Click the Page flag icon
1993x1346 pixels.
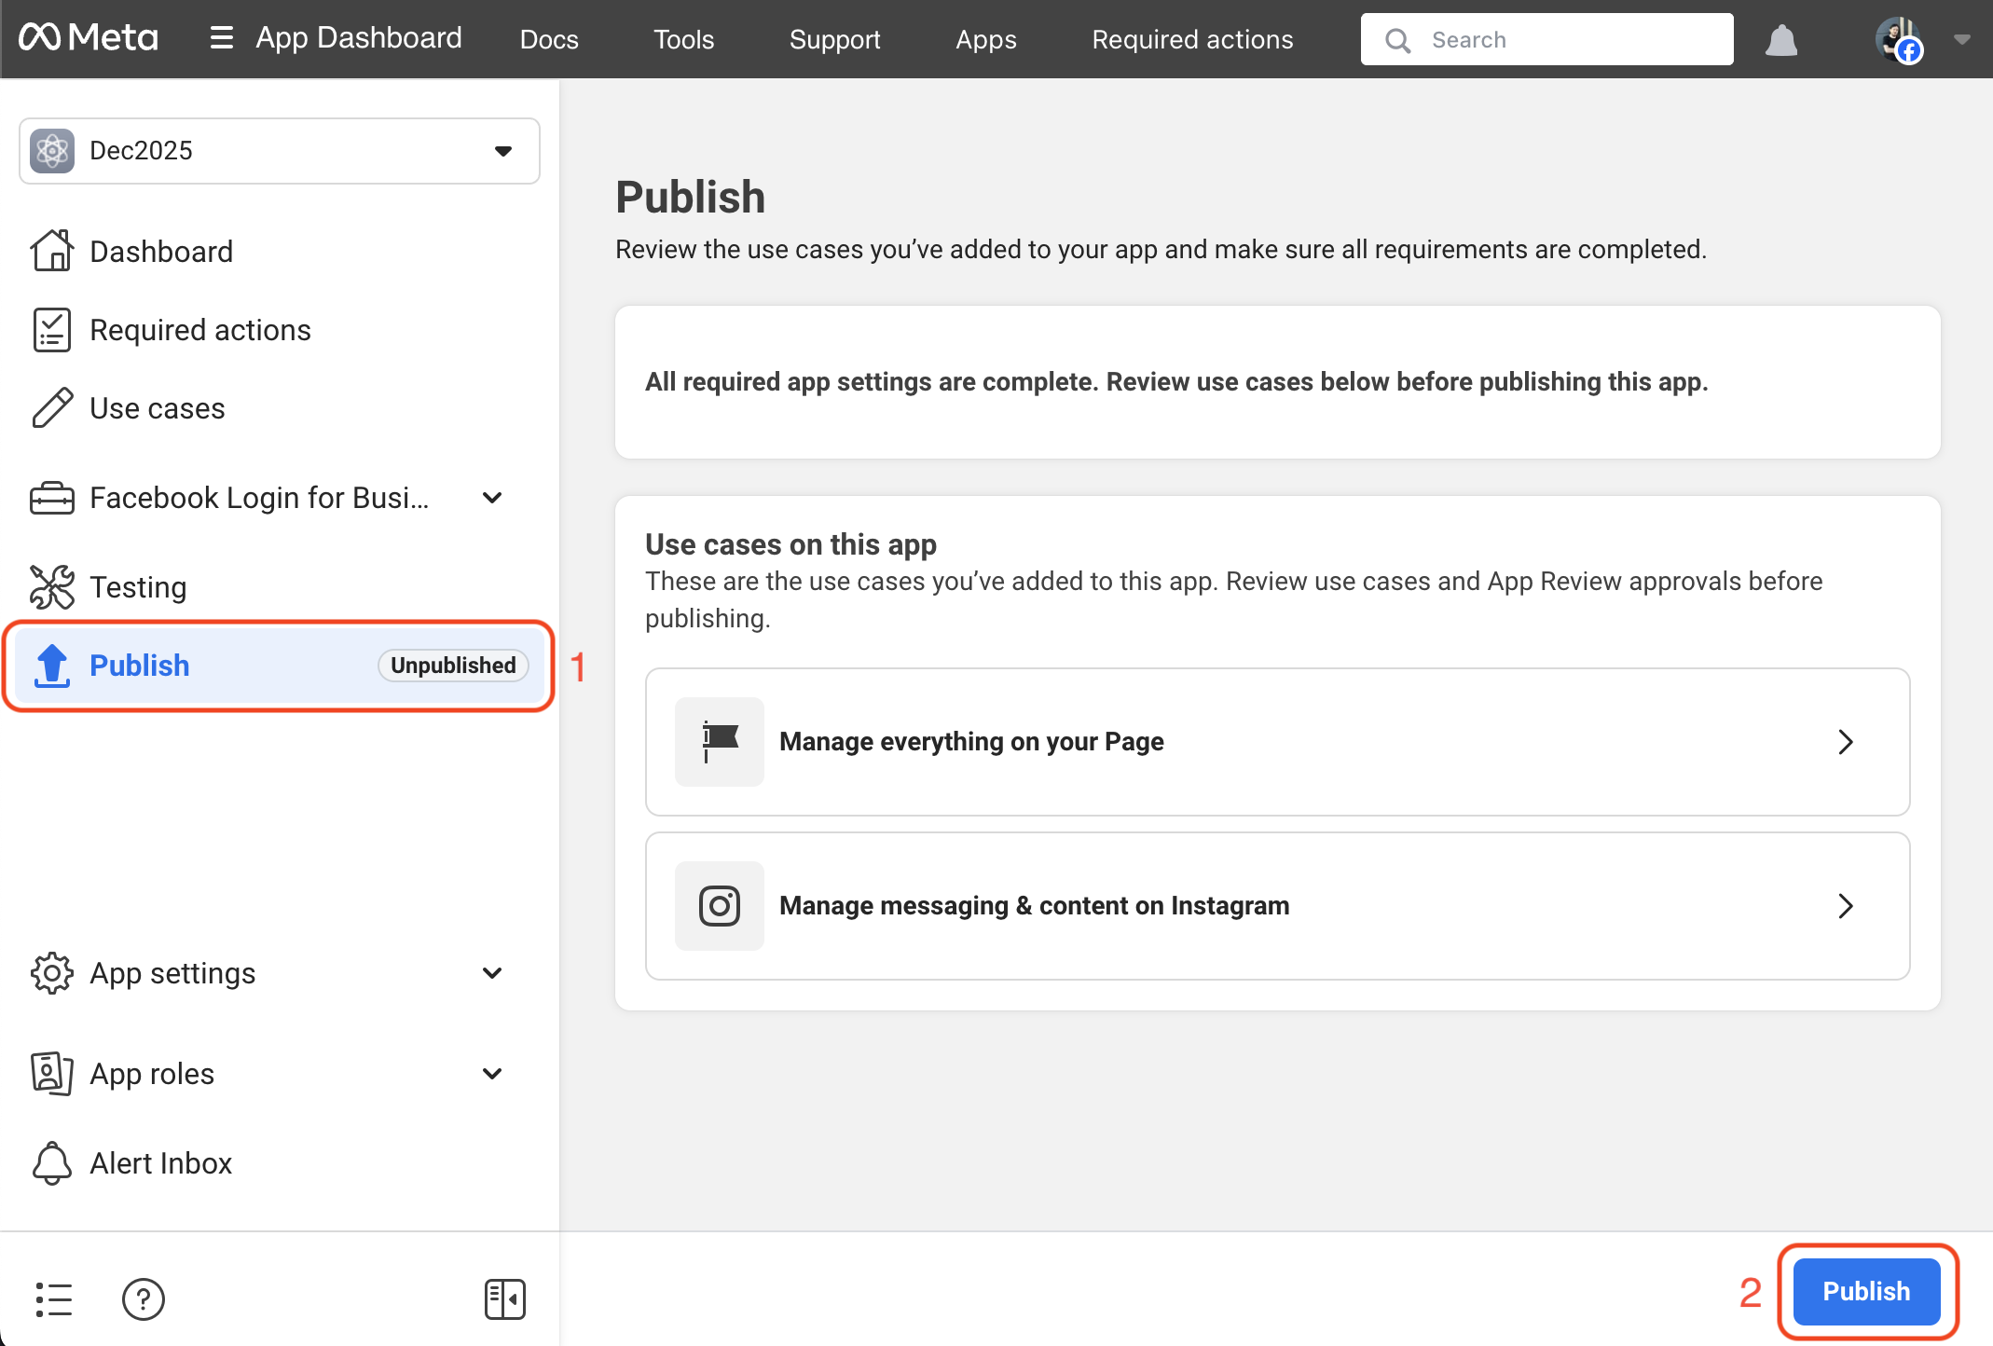tap(719, 741)
